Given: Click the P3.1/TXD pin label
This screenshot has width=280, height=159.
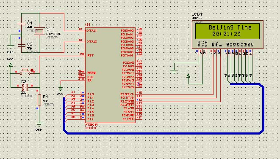Looking at the screenshot, I should [x=127, y=98].
